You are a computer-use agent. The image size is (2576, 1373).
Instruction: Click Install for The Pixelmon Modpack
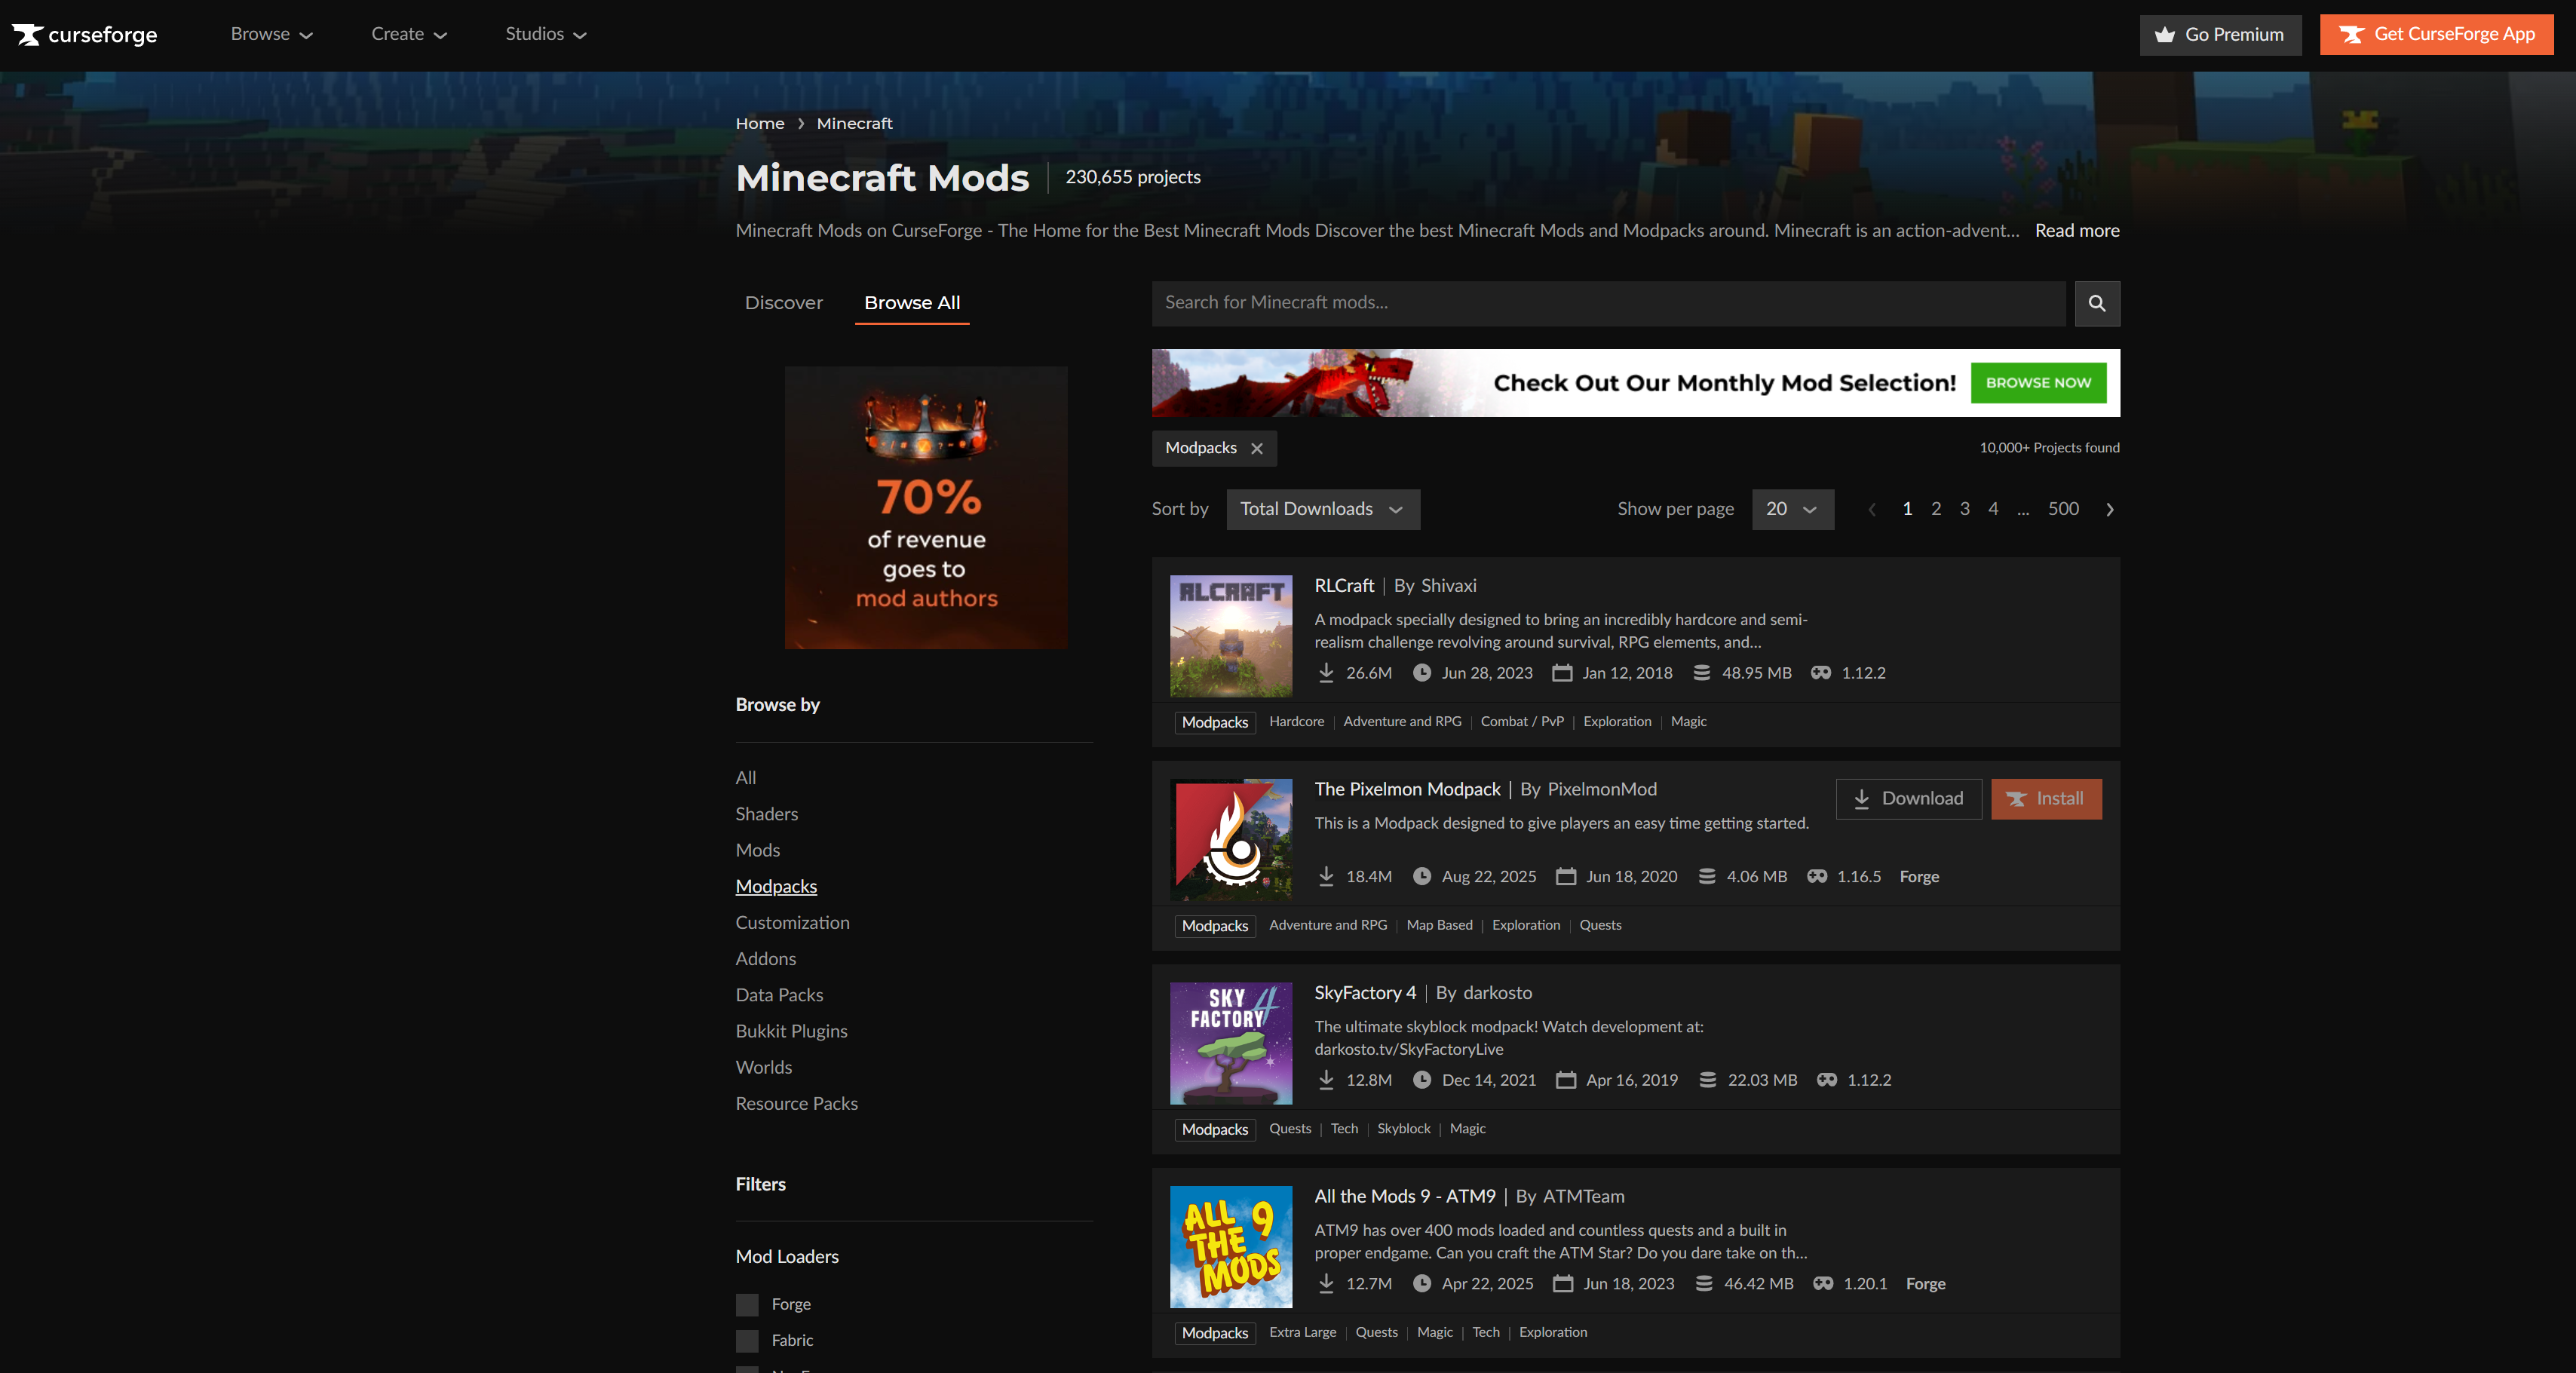[2046, 799]
